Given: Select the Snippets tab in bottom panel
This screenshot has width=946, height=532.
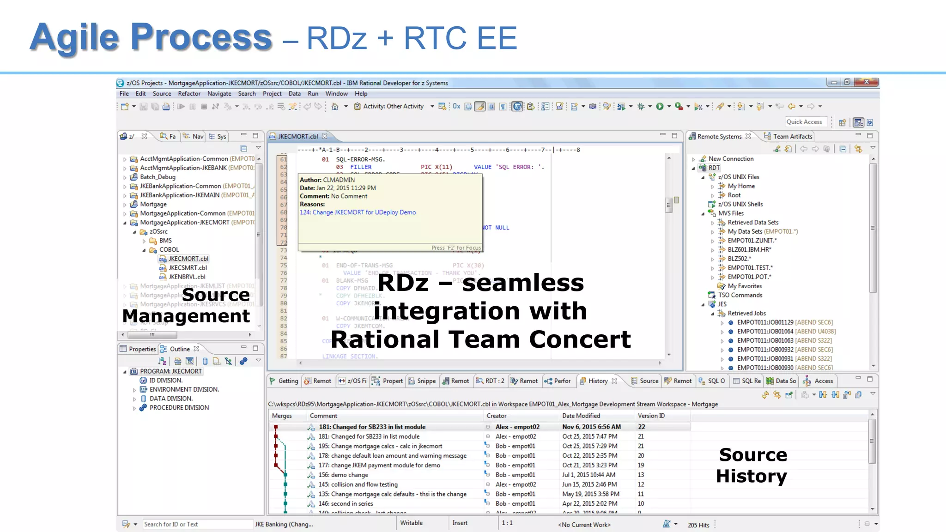Looking at the screenshot, I should click(x=422, y=381).
